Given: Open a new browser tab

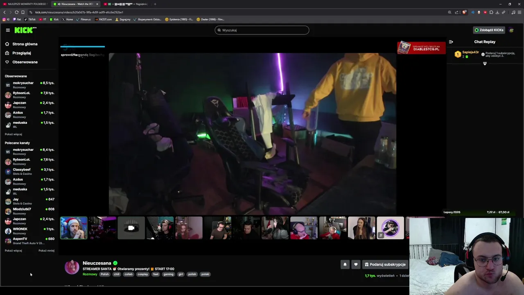Looking at the screenshot, I should (155, 4).
